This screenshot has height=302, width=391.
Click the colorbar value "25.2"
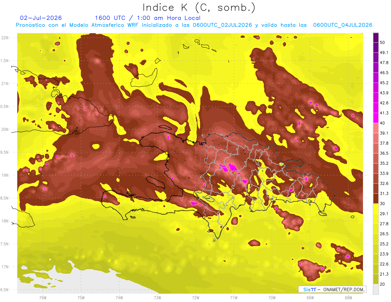pos(384,244)
